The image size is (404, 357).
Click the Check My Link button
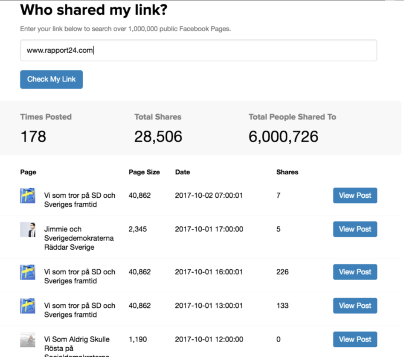(x=52, y=79)
